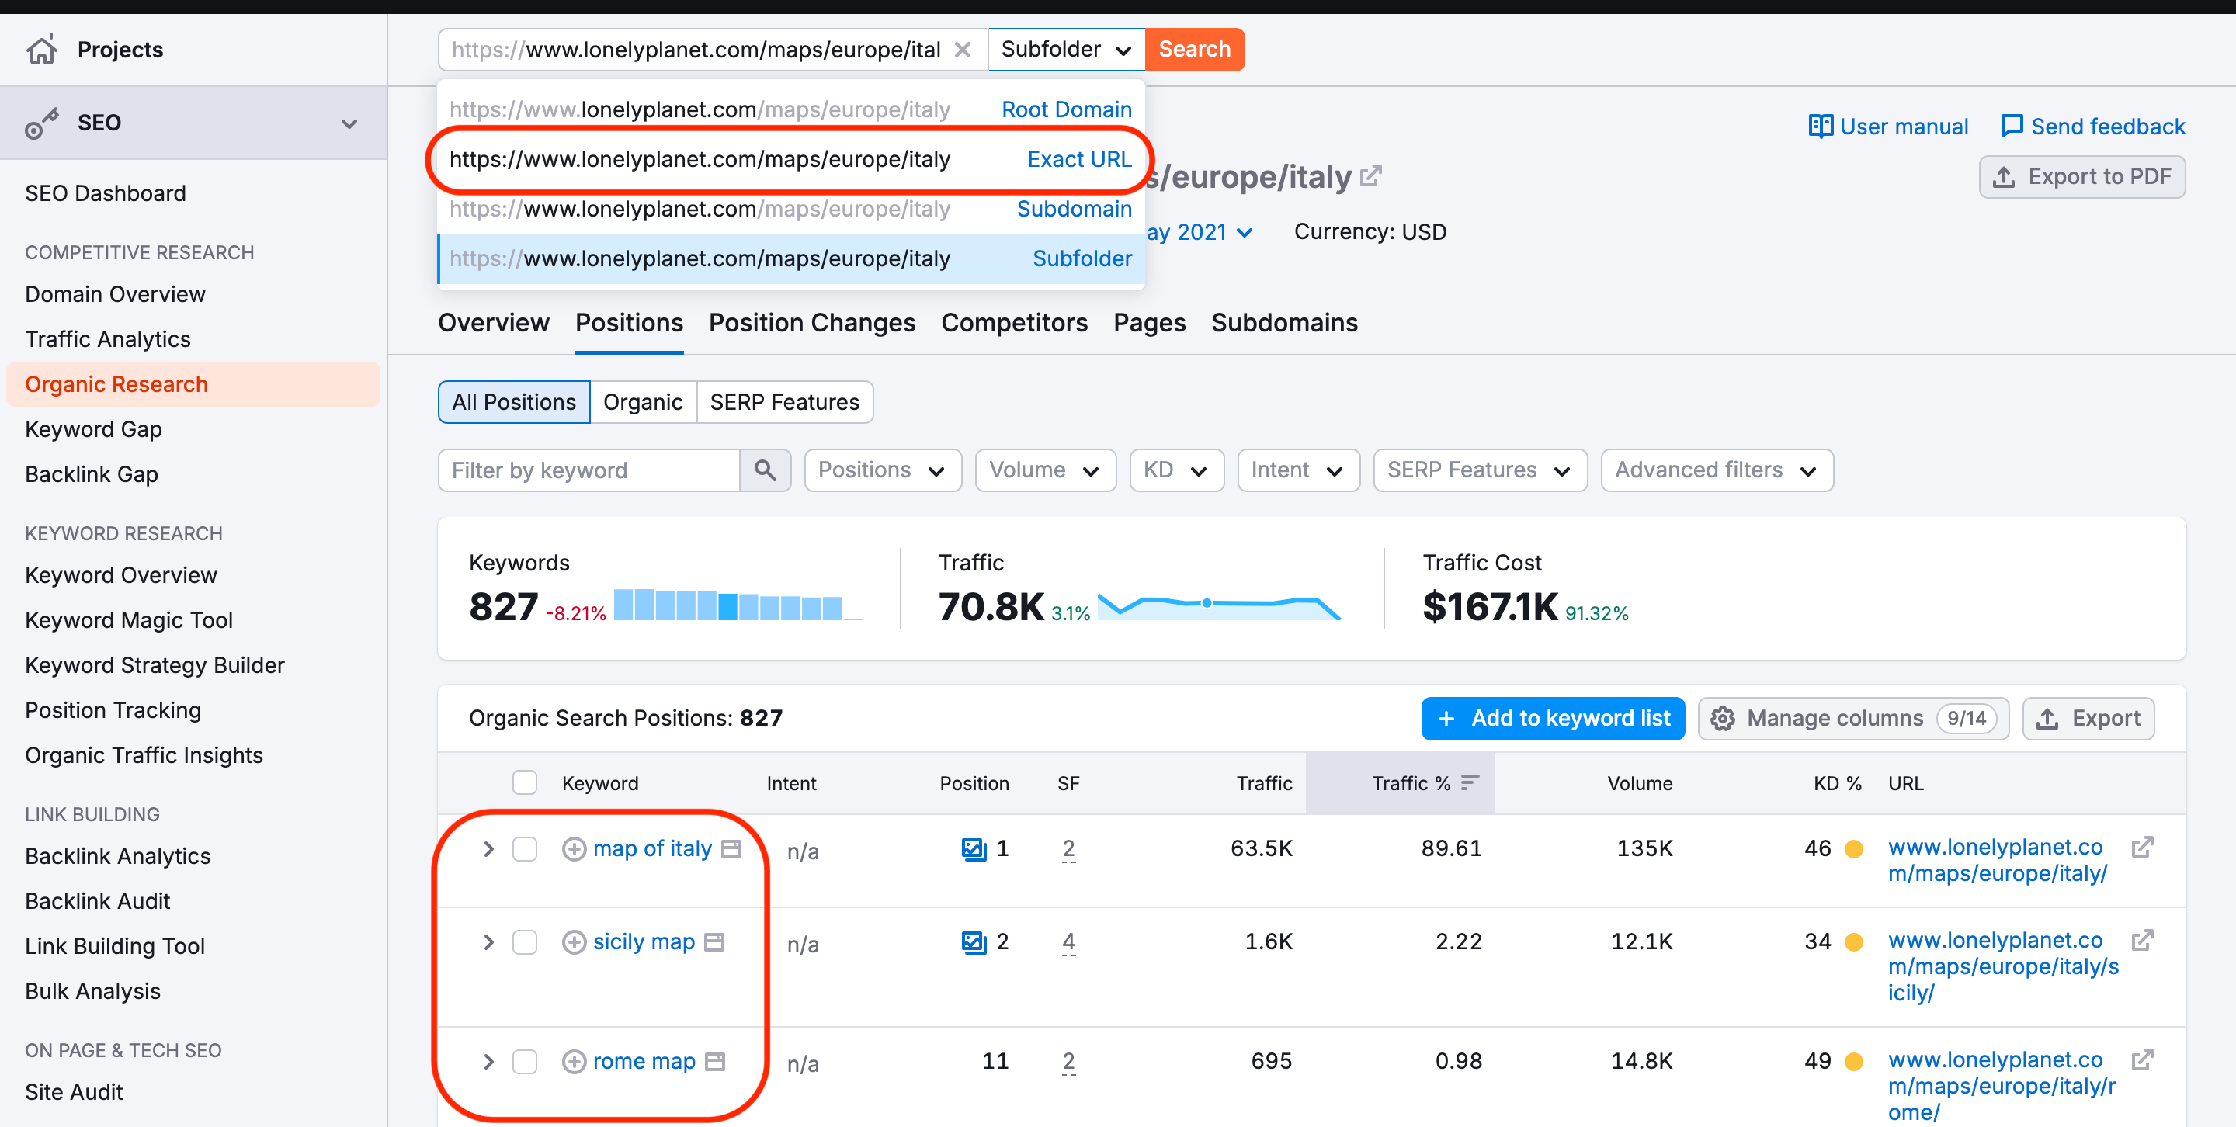Open the SERP Features filter dropdown
Image resolution: width=2236 pixels, height=1127 pixels.
(1480, 470)
